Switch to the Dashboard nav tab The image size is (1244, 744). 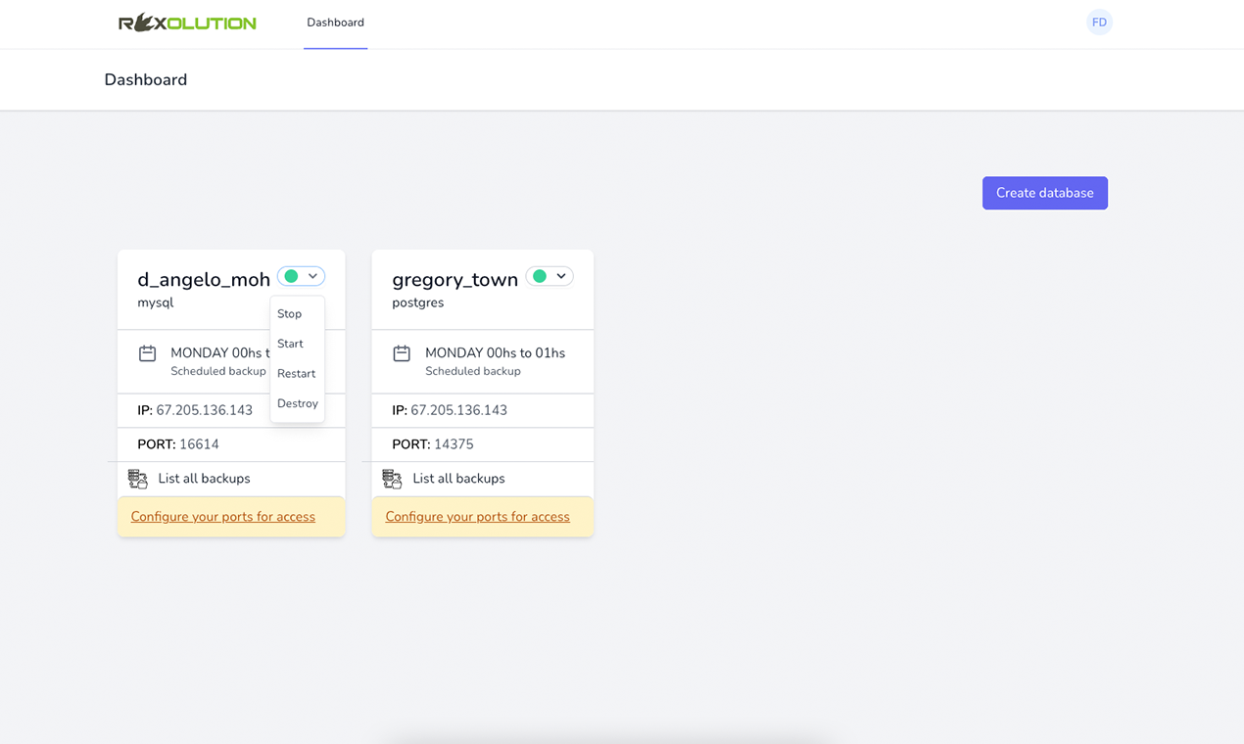pyautogui.click(x=335, y=23)
